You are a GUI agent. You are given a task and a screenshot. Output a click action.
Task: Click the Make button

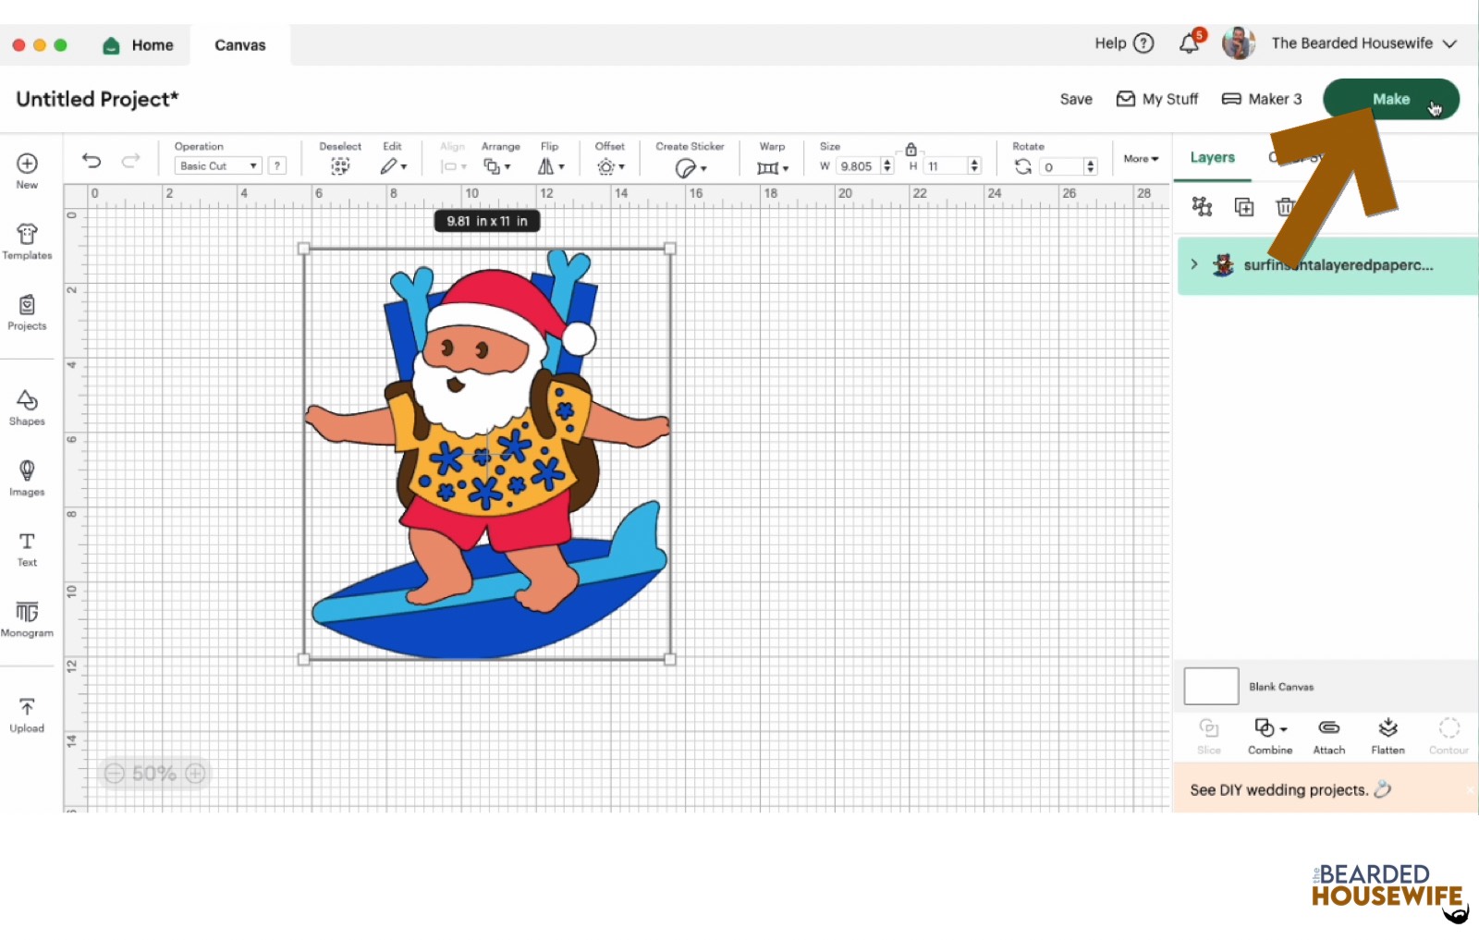(1390, 99)
